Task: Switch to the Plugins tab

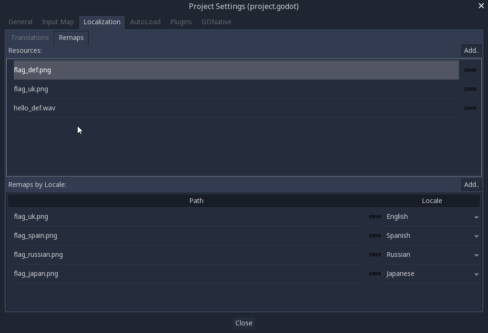Action: tap(181, 22)
